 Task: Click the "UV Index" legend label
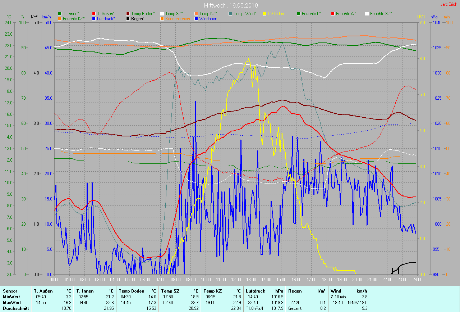tap(276, 14)
